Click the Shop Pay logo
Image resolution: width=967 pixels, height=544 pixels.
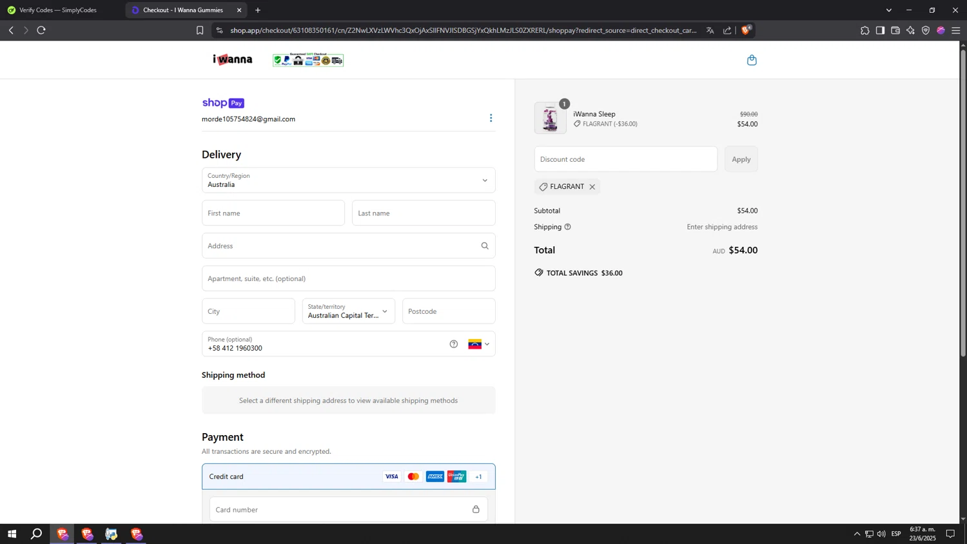point(223,103)
